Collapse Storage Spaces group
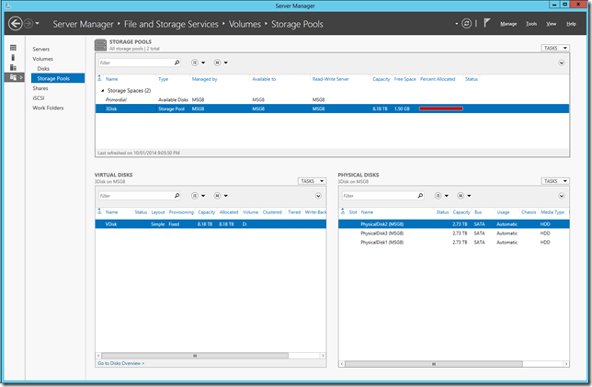 101,91
